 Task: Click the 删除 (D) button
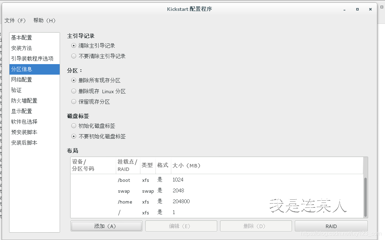256,226
